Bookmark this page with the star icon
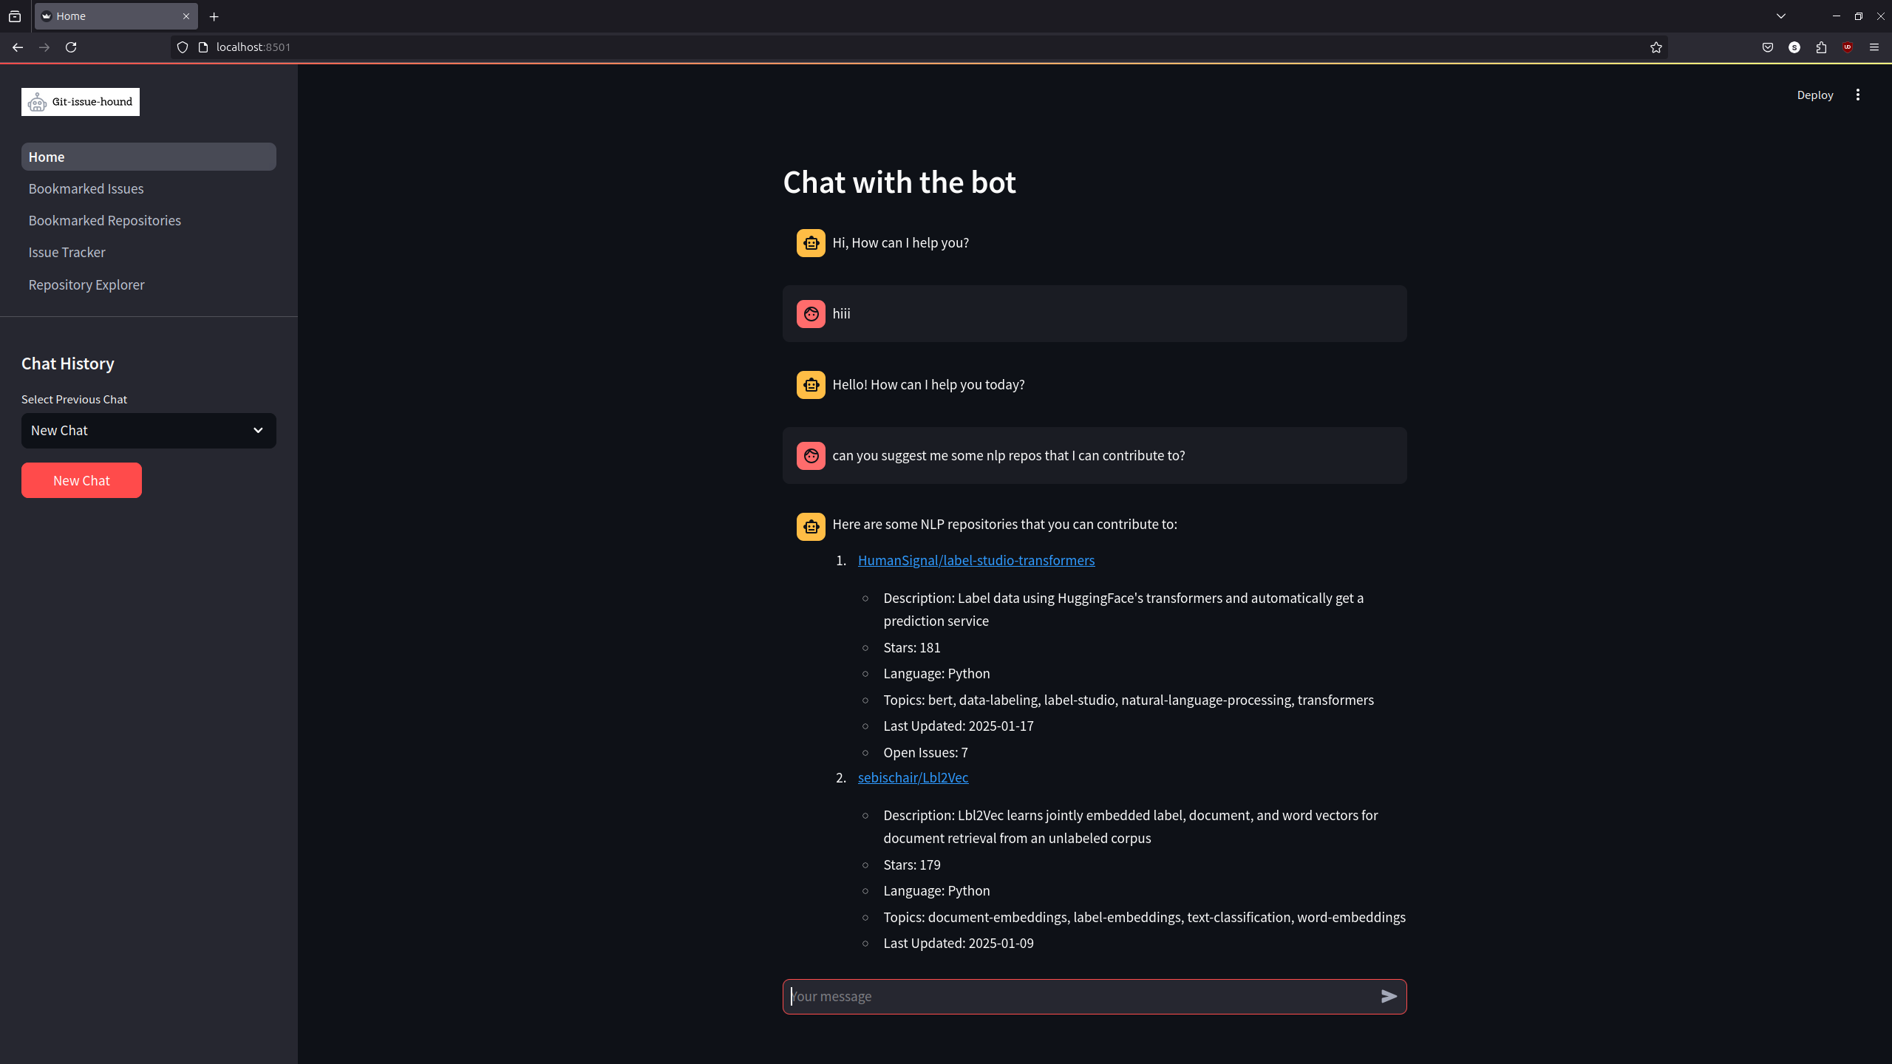The height and width of the screenshot is (1064, 1892). [1655, 47]
